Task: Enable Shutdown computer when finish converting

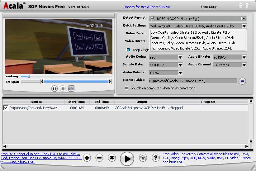Action: click(126, 88)
